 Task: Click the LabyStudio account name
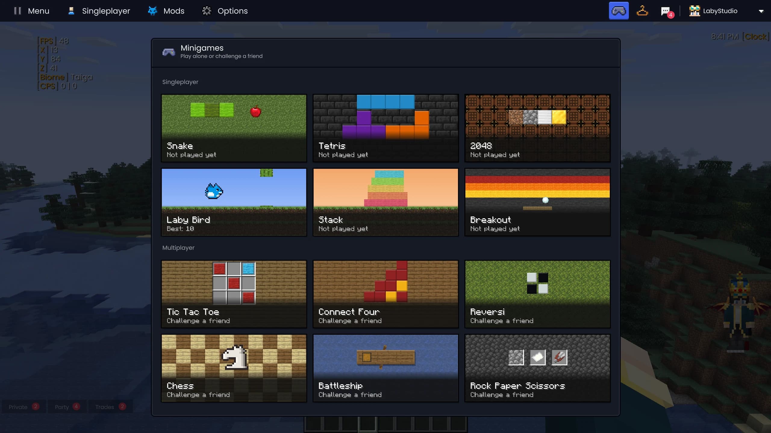point(720,11)
